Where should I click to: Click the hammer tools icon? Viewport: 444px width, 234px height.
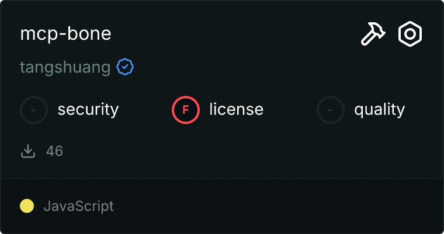pos(372,35)
